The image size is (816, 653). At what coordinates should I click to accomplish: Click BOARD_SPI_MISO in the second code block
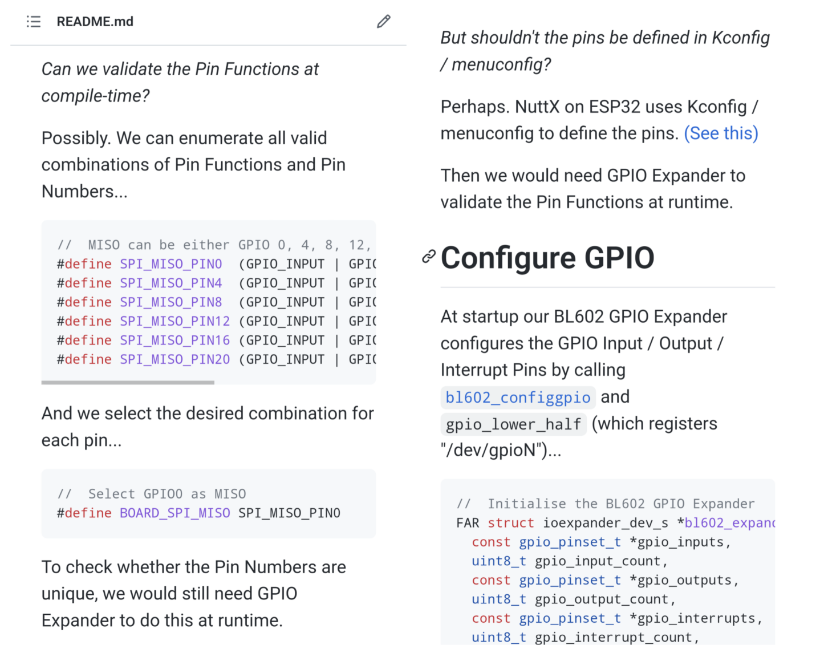pyautogui.click(x=175, y=513)
